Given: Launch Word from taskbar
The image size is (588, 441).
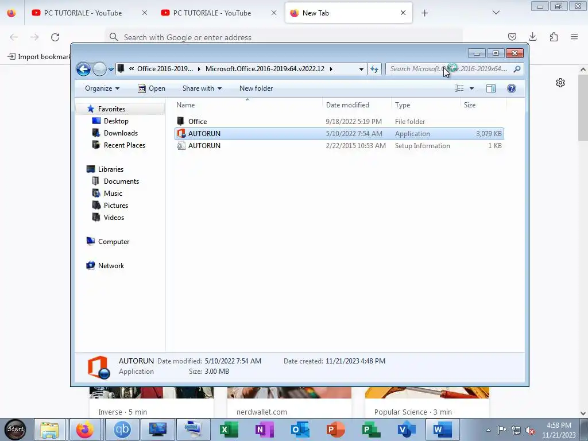Looking at the screenshot, I should click(x=443, y=430).
